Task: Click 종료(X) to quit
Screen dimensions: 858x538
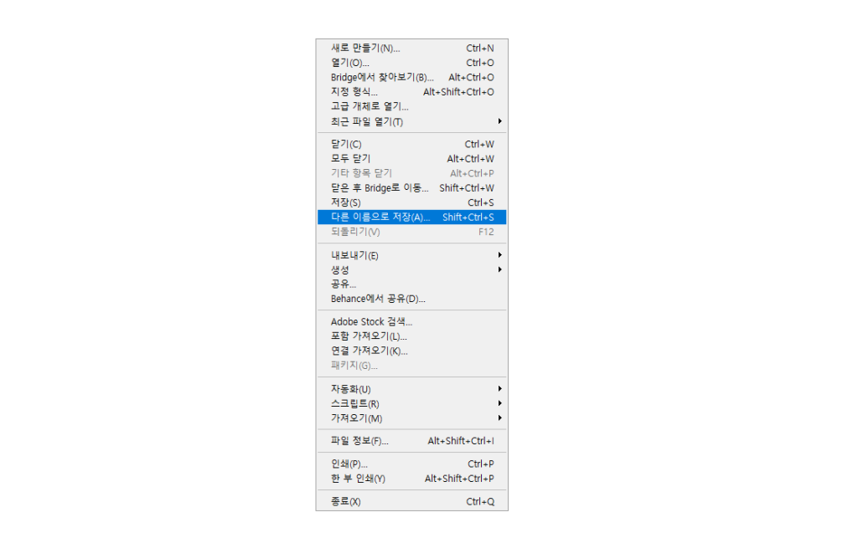Action: [x=411, y=501]
